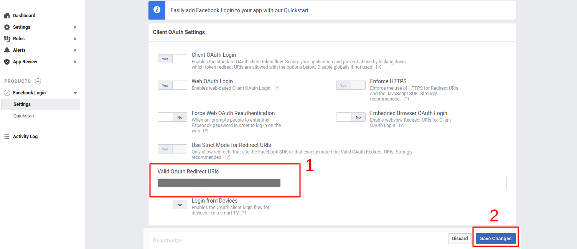This screenshot has height=249, width=577.
Task: Add a product with the plus icon
Action: tap(38, 81)
